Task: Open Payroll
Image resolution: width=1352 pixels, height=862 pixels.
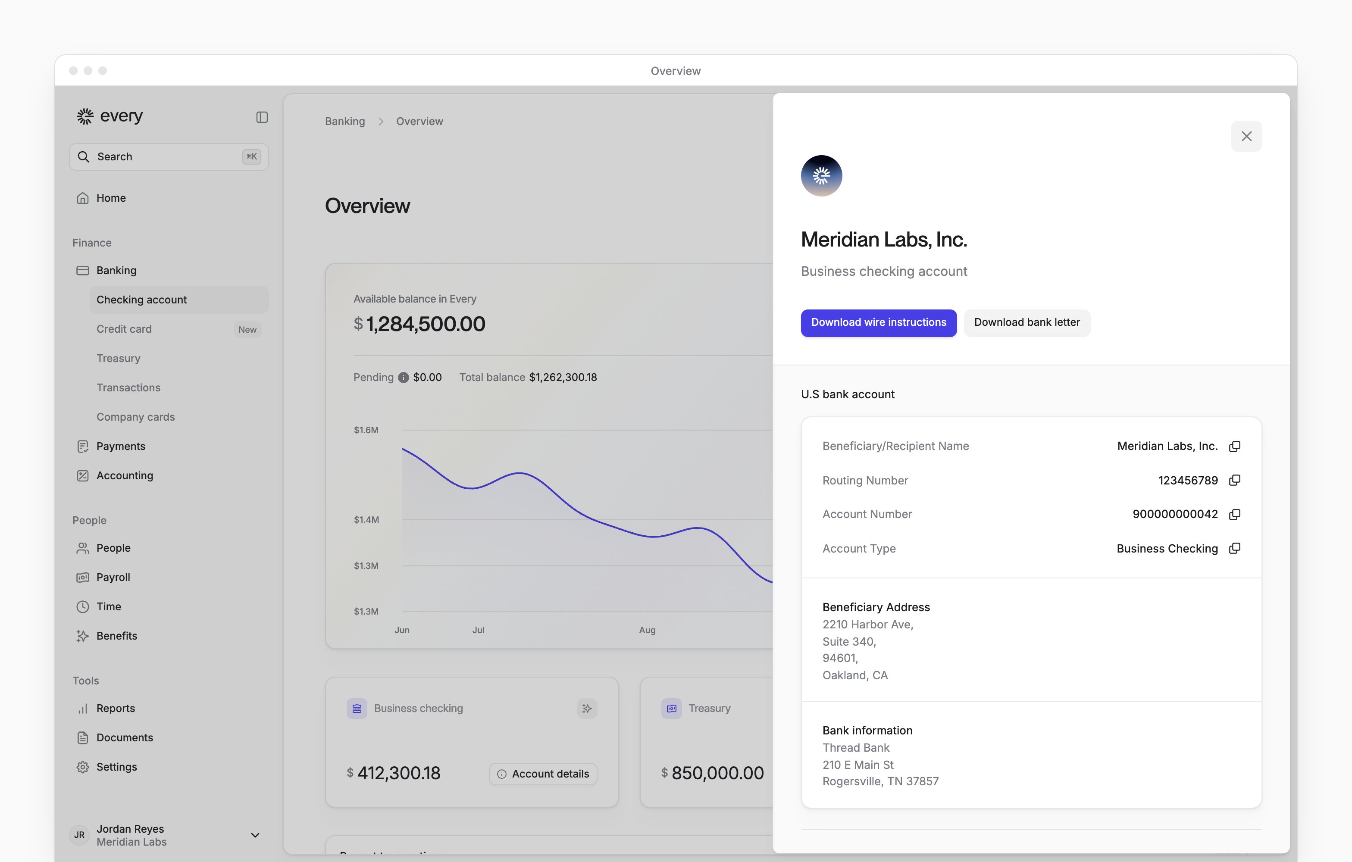Action: point(169,577)
